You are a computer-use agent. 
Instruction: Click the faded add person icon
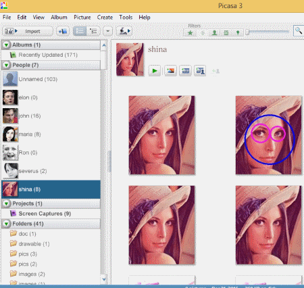216,71
